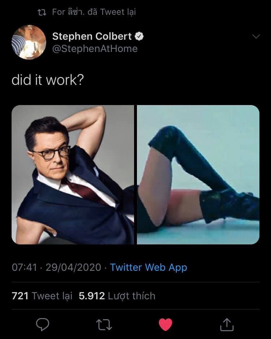Open the Twitter Web App source link
The image size is (271, 339).
(148, 267)
